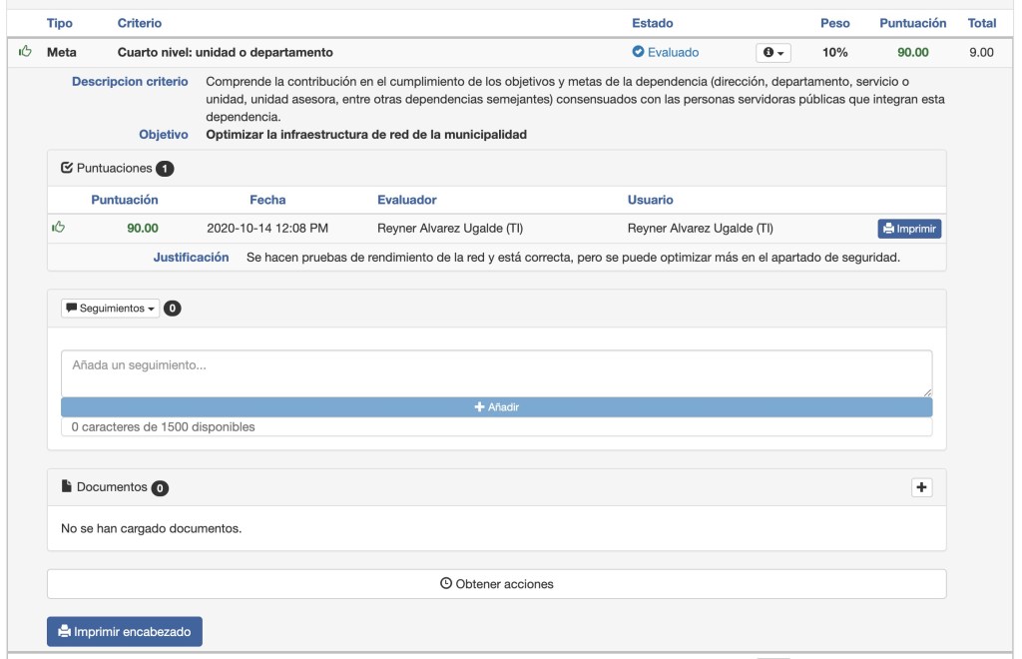Click the Puntuaciones count badge showing 1
Image resolution: width=1022 pixels, height=659 pixels.
165,169
